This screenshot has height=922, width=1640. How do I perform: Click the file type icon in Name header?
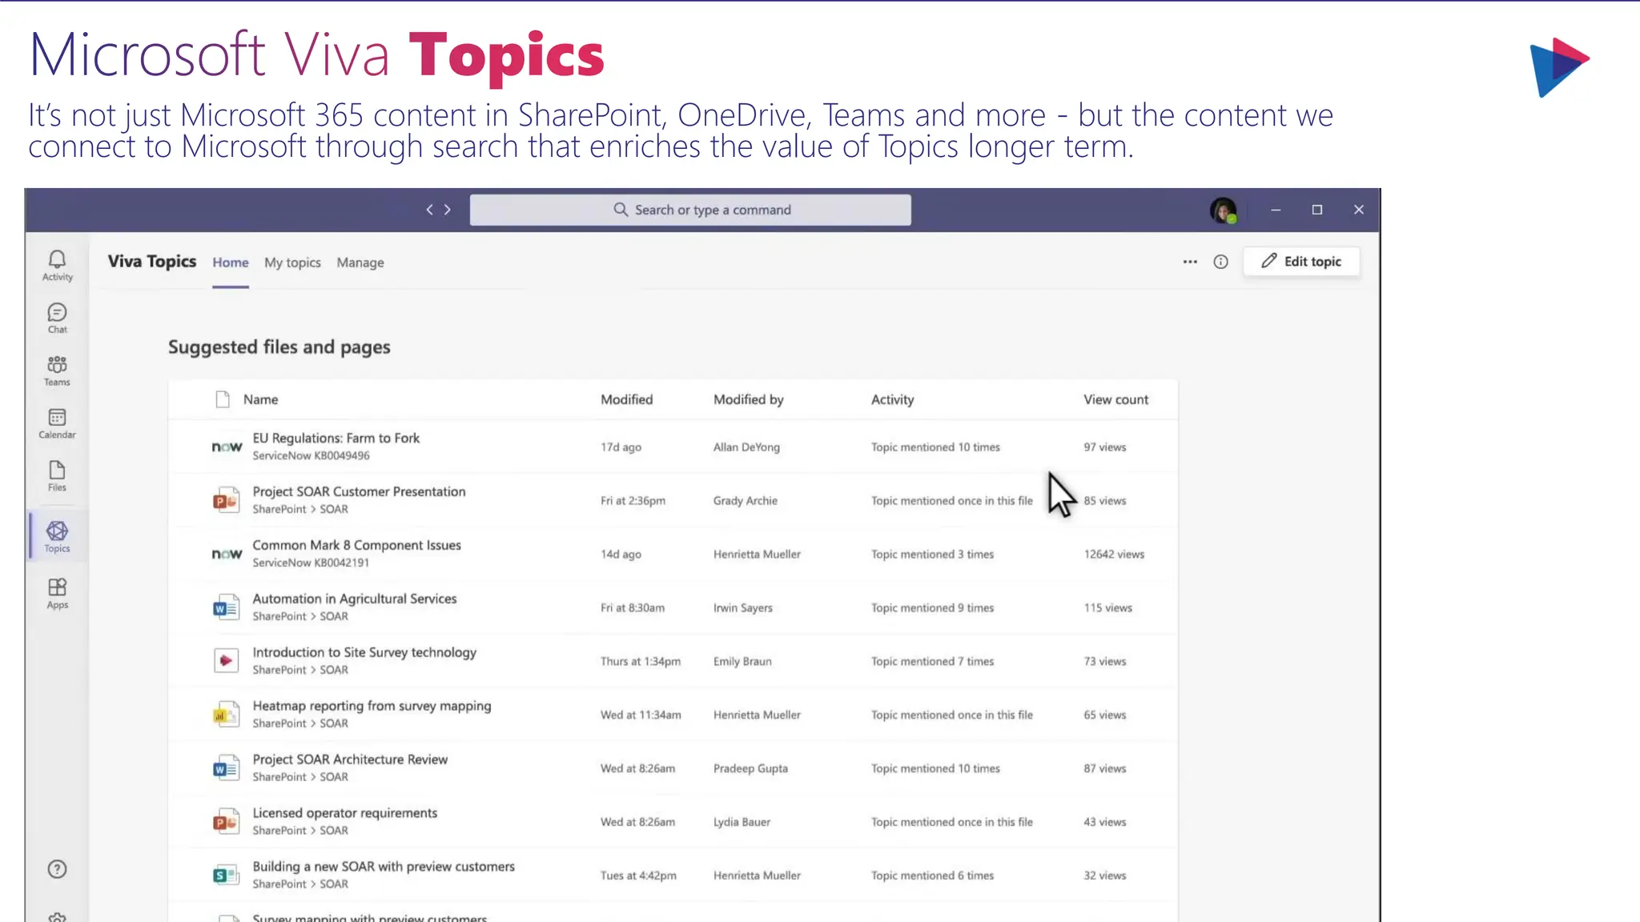point(223,399)
